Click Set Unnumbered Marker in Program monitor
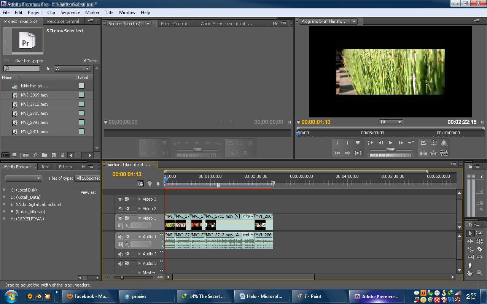This screenshot has height=304, width=487. coord(358,143)
